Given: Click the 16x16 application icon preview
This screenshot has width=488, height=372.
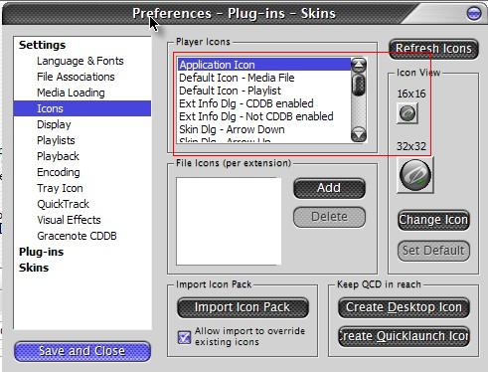Looking at the screenshot, I should pos(407,113).
